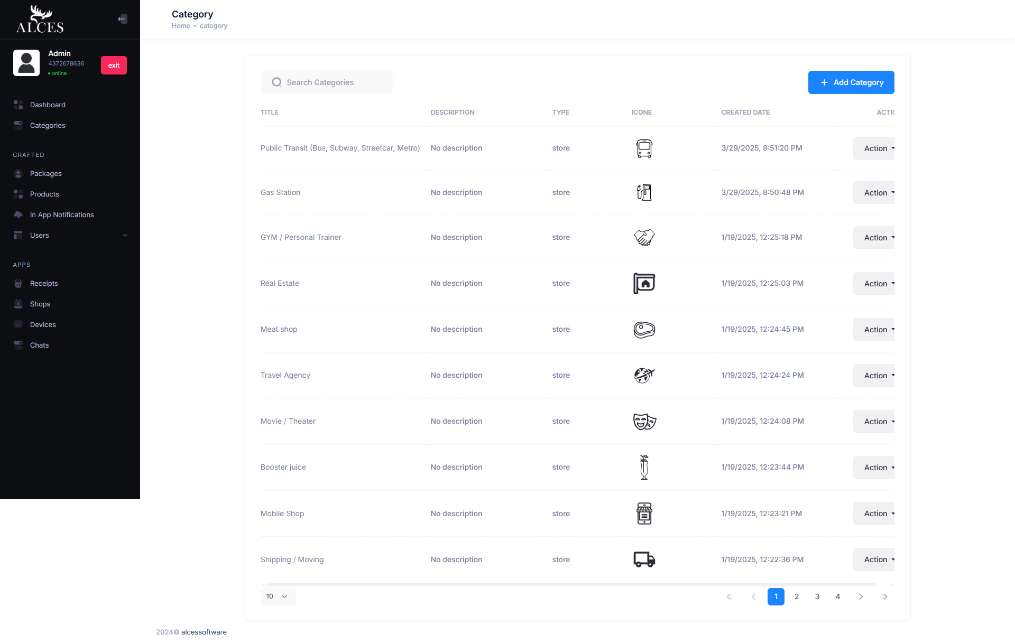The width and height of the screenshot is (1015, 644).
Task: Open Action dropdown for Real Estate row
Action: (875, 284)
